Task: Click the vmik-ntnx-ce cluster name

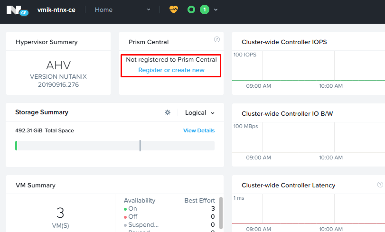Action: coord(56,10)
